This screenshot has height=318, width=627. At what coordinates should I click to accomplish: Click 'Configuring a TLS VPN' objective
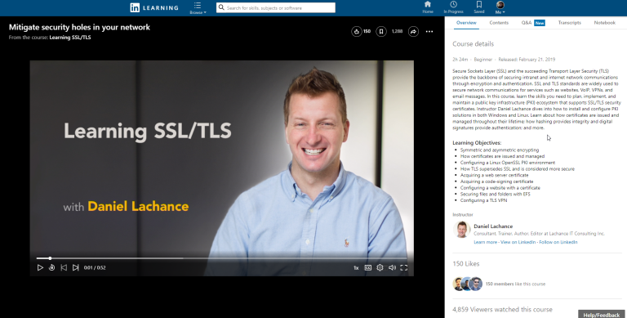tap(483, 200)
